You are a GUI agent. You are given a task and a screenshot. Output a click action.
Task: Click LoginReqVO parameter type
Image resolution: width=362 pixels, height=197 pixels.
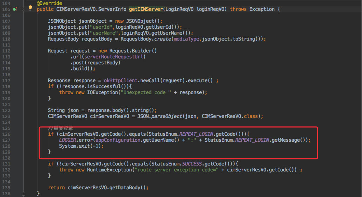click(x=179, y=9)
